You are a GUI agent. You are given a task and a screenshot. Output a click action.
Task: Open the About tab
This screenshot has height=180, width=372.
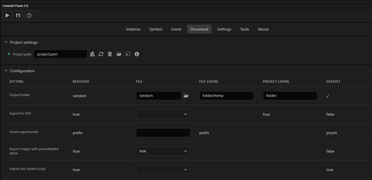263,29
